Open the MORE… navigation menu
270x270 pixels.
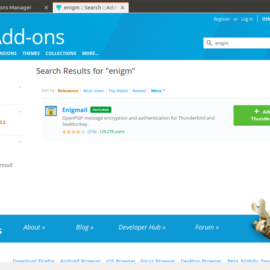point(90,53)
